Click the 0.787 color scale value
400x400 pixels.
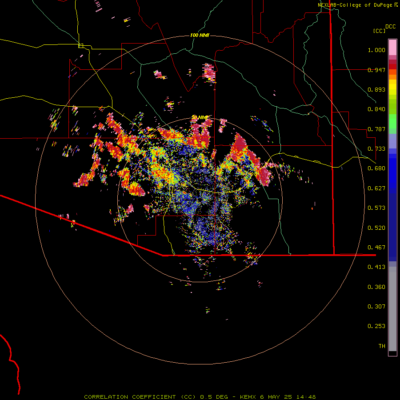coord(376,129)
